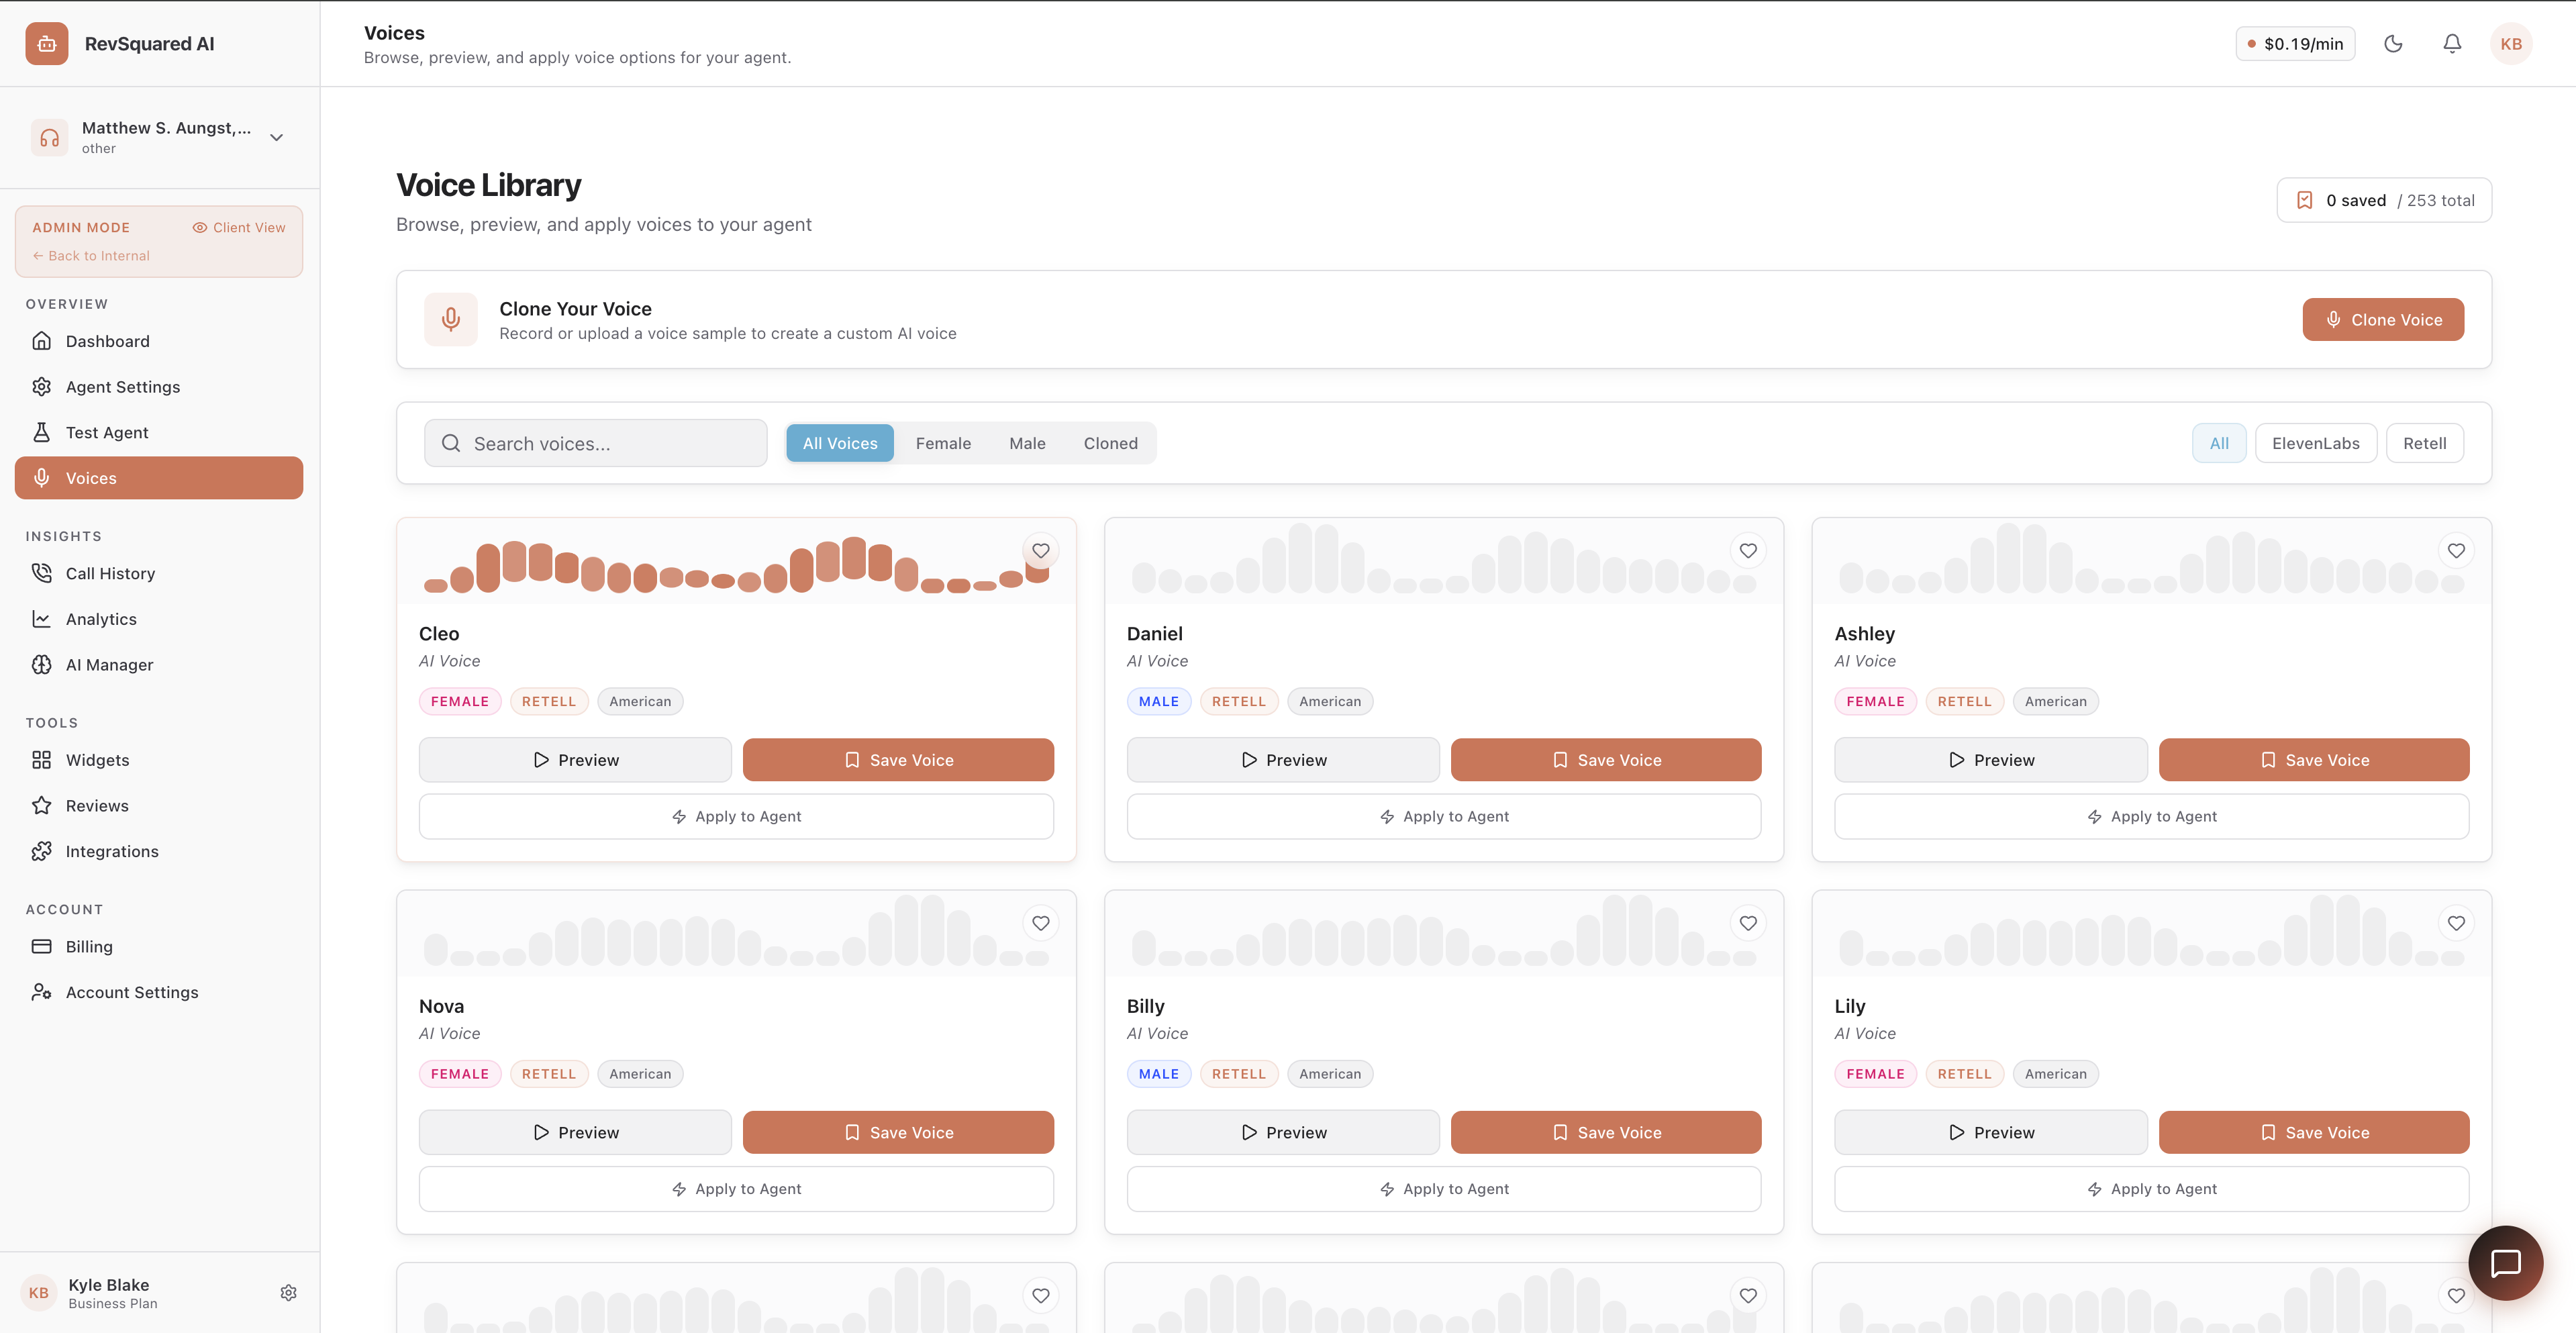The image size is (2576, 1333).
Task: Click the 0 saved voices counter
Action: coord(2384,200)
